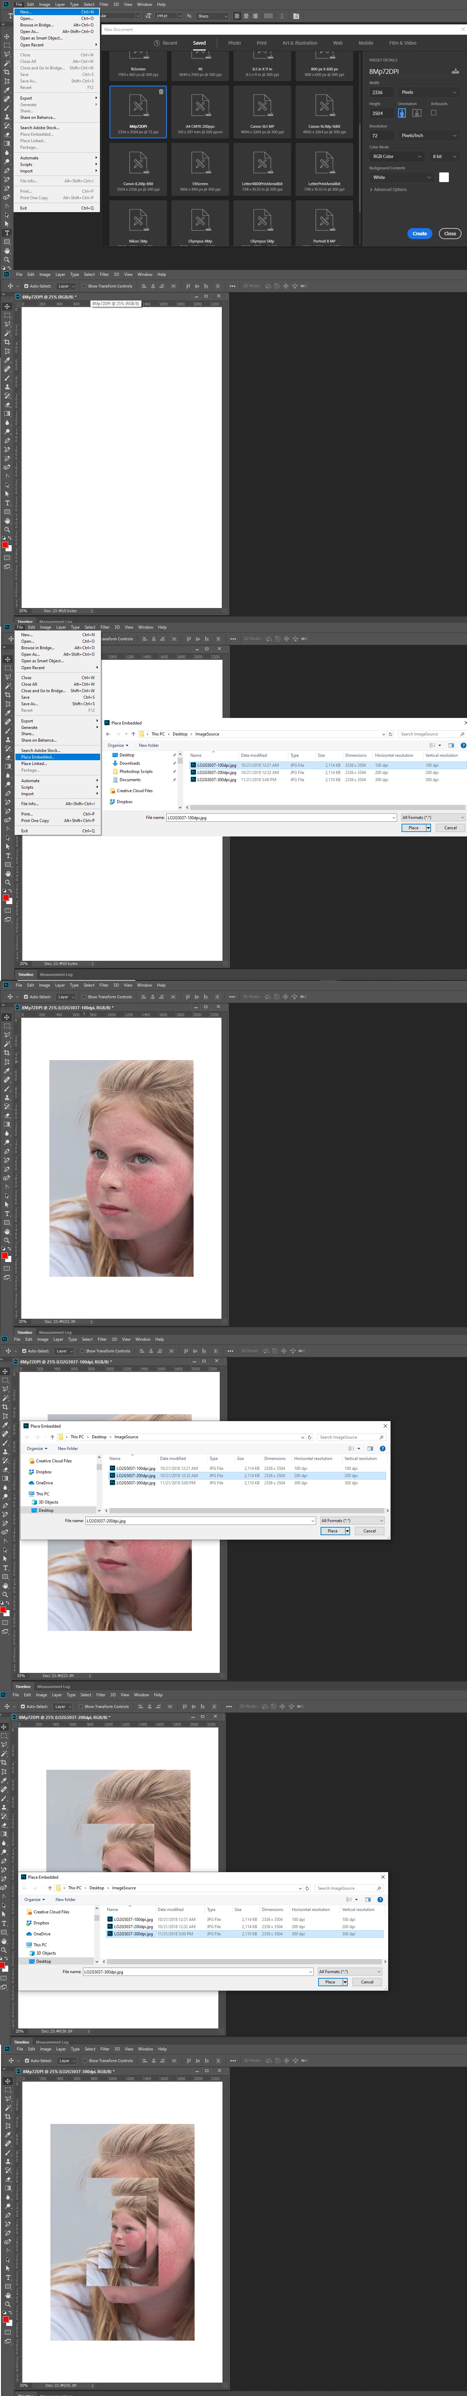This screenshot has width=467, height=2396.
Task: Set portrait orientation in New Document dialog
Action: click(x=402, y=113)
